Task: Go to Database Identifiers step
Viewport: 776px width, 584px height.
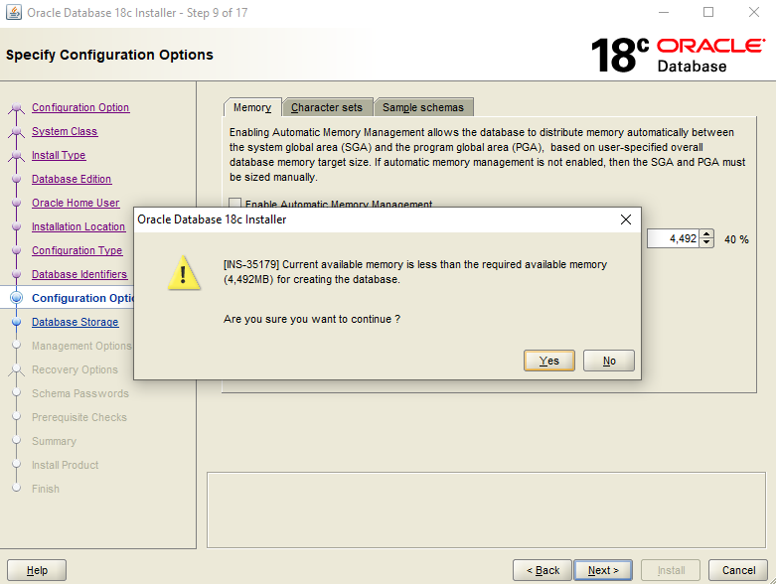Action: coord(79,274)
